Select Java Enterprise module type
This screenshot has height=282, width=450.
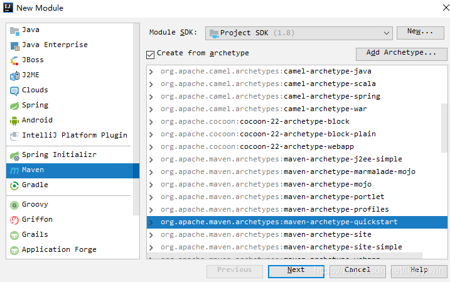point(70,45)
